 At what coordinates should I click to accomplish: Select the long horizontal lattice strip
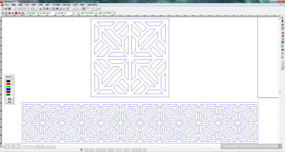click(x=140, y=123)
